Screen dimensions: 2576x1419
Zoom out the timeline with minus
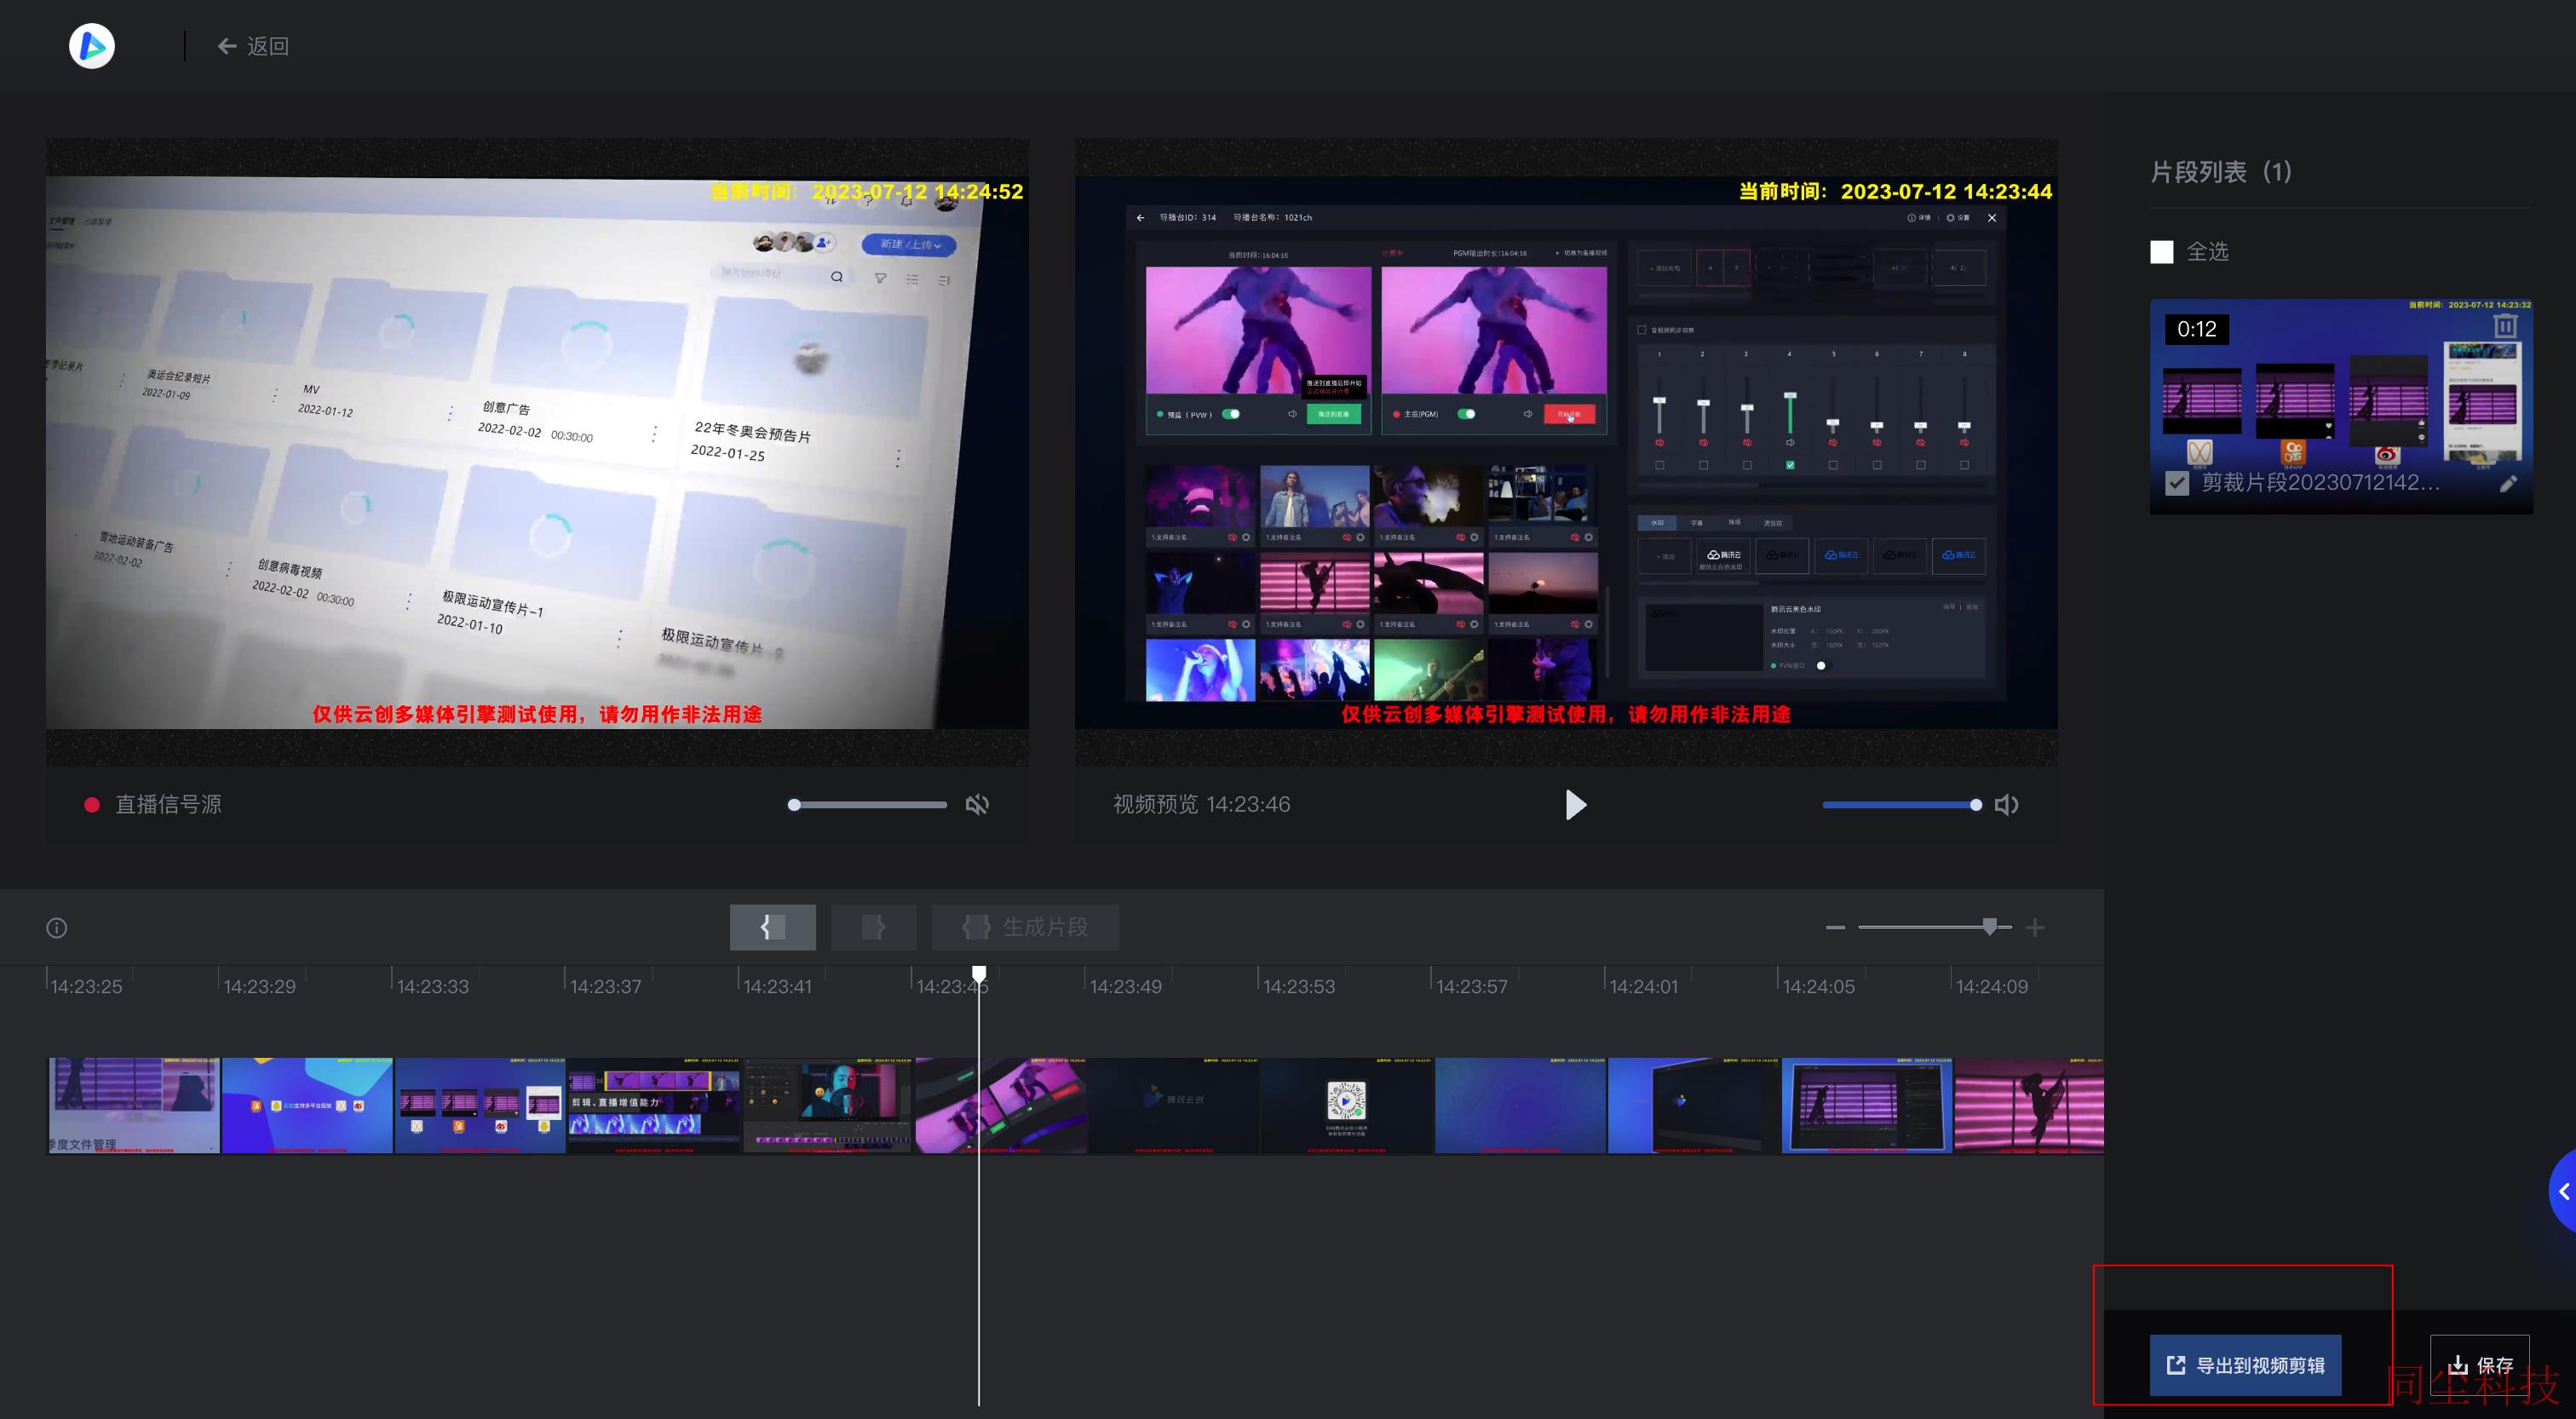coord(1835,928)
